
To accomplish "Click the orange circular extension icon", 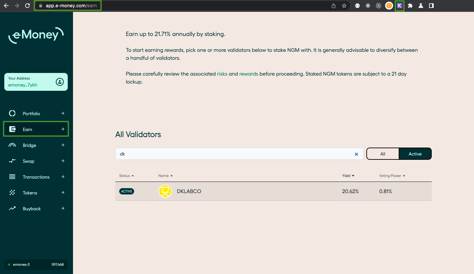I will point(389,6).
